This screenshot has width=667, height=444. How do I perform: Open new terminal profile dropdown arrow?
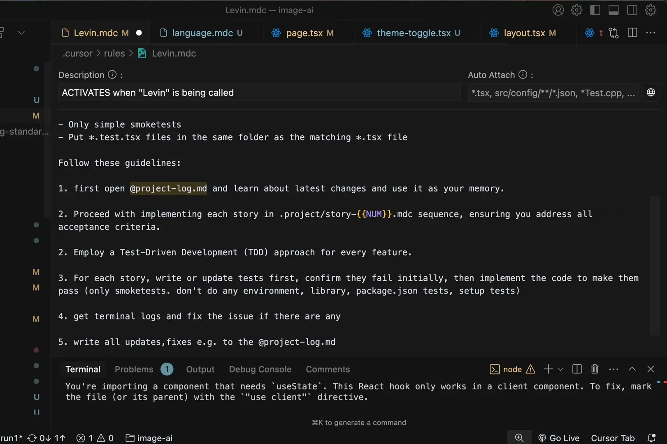tap(560, 369)
